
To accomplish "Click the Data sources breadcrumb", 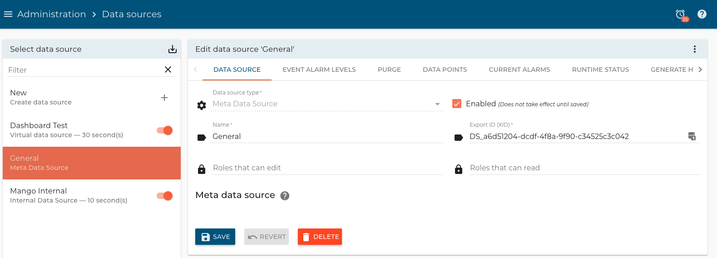I will (x=132, y=14).
